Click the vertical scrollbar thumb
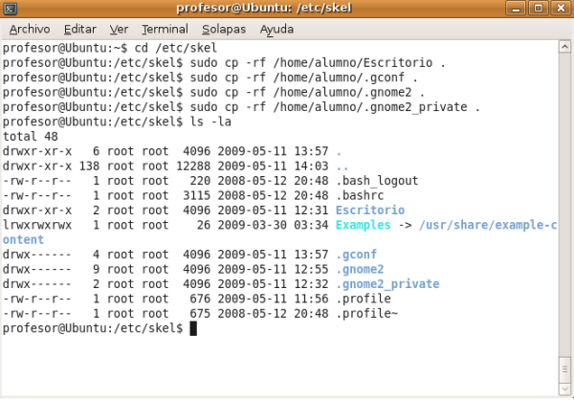 click(563, 370)
